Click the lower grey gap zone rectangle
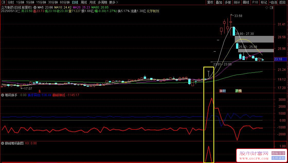288x163 pixels. click(x=256, y=50)
